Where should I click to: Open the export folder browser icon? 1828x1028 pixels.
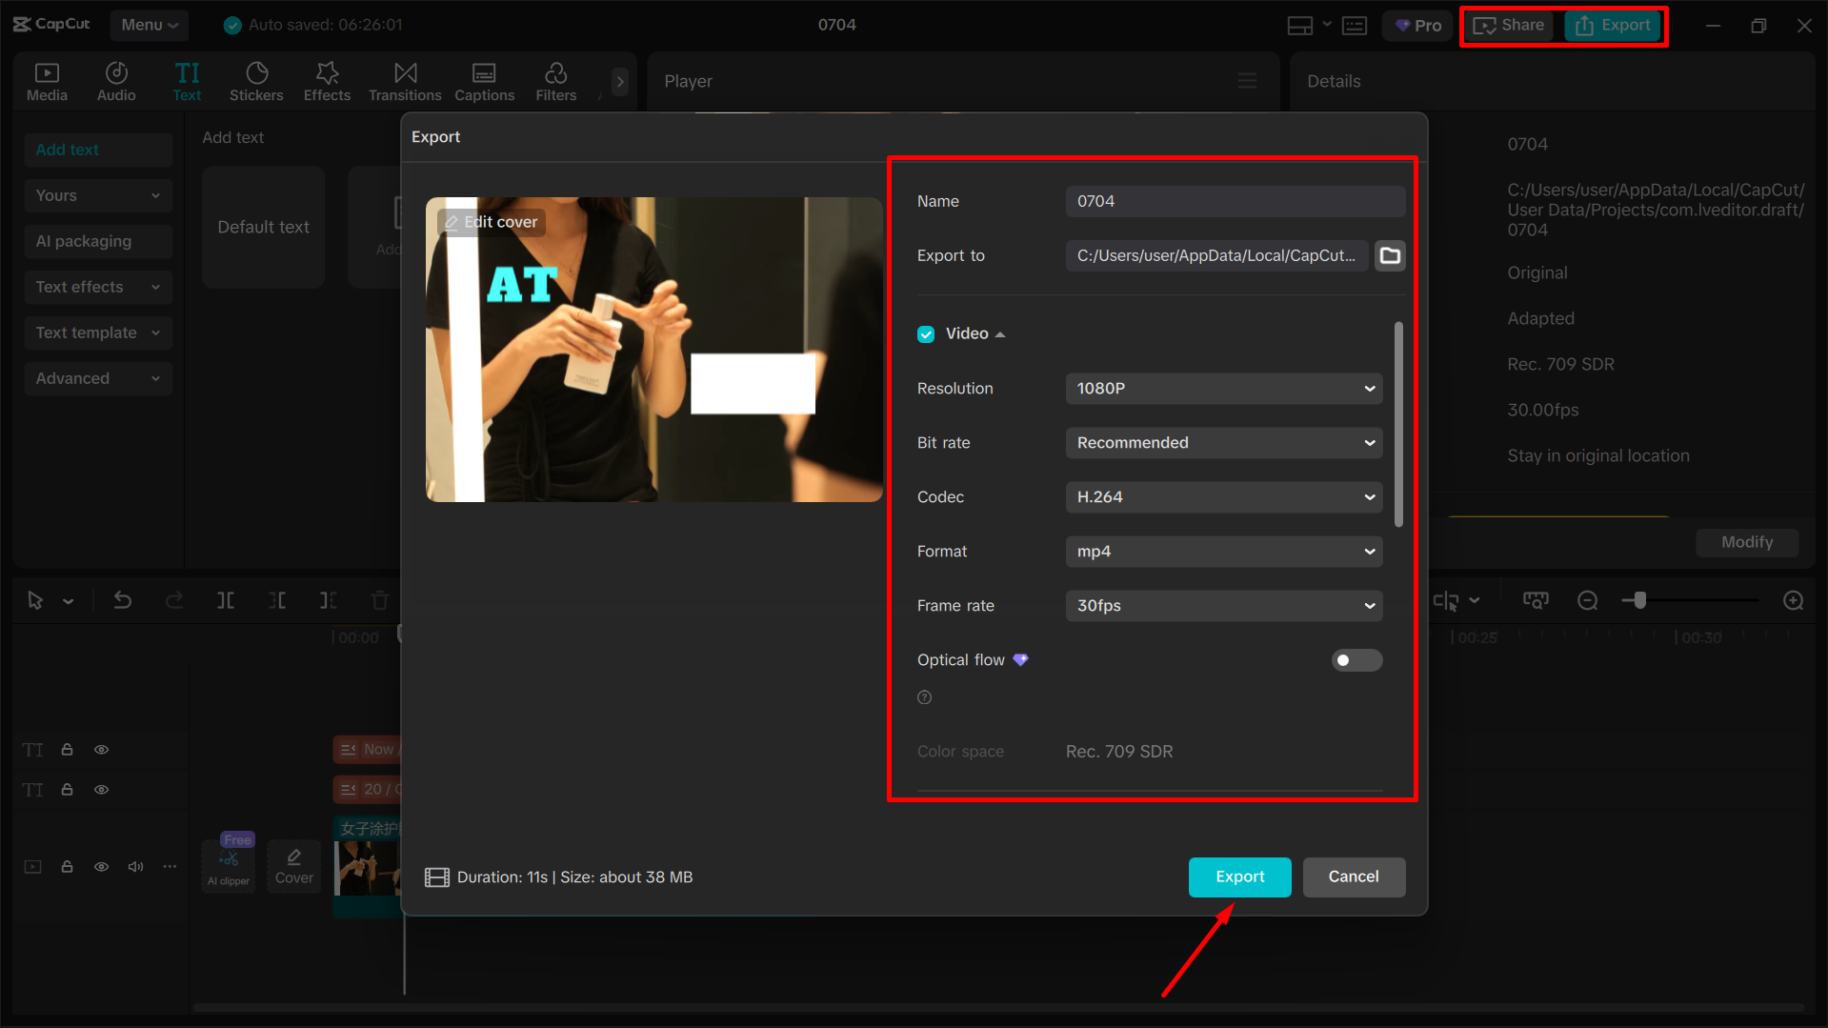pyautogui.click(x=1390, y=255)
